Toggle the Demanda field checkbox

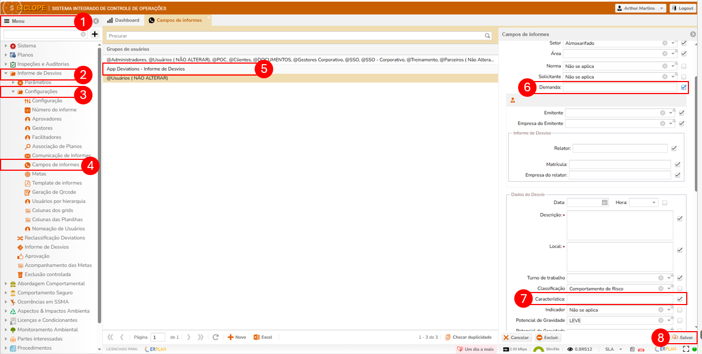click(x=683, y=87)
